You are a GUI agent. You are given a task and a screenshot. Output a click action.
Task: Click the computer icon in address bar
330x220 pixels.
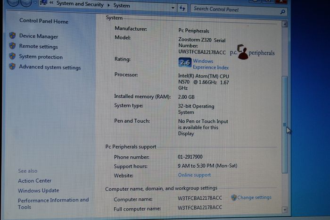(43, 2)
